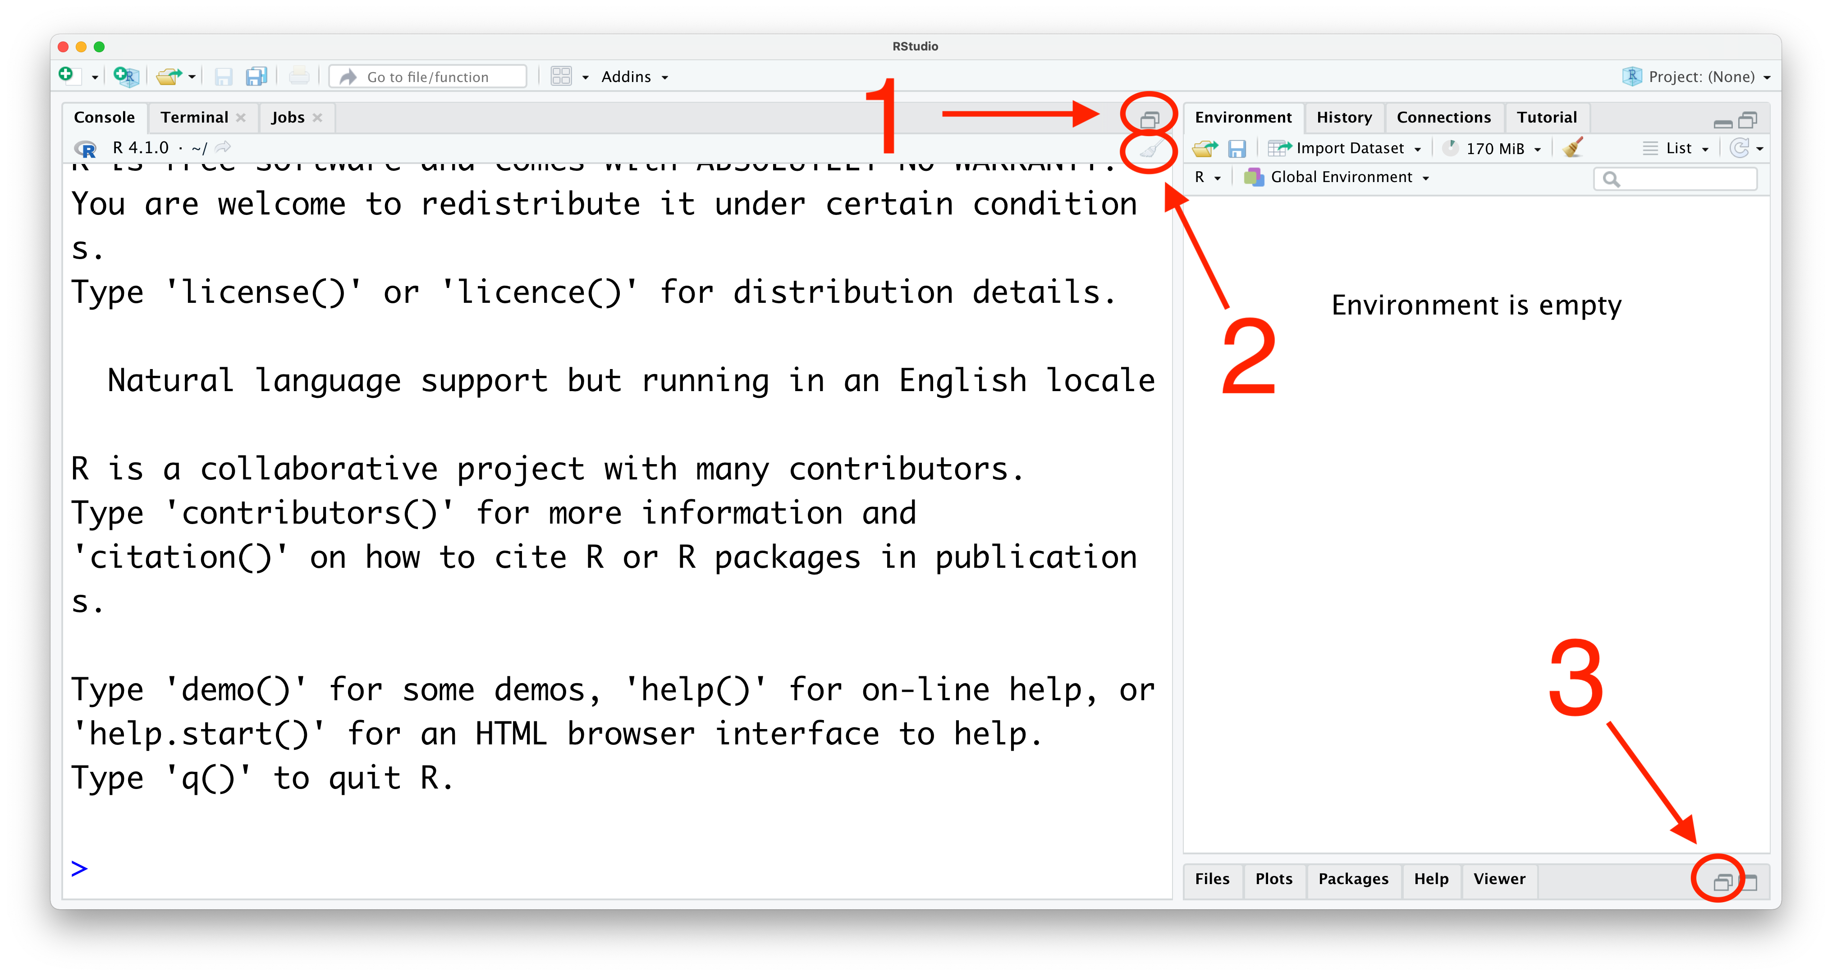Expand the List view dropdown arrow
The image size is (1832, 976).
(x=1705, y=146)
